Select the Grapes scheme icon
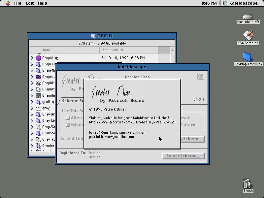The width and height of the screenshot is (264, 198). pyautogui.click(x=39, y=77)
